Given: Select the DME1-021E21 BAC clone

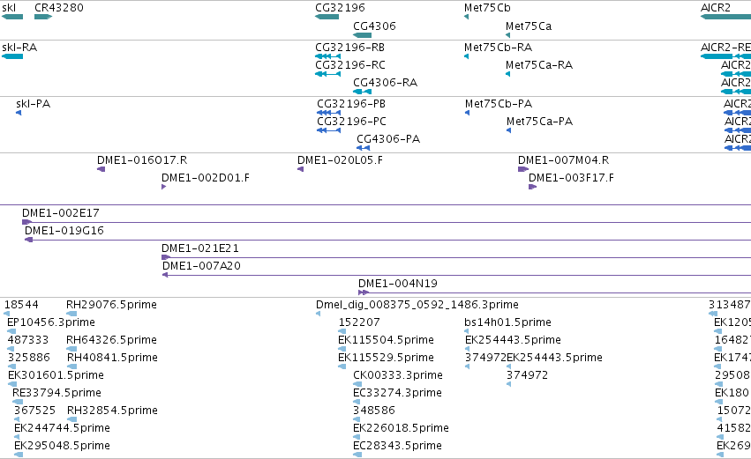Looking at the screenshot, I should [x=456, y=258].
